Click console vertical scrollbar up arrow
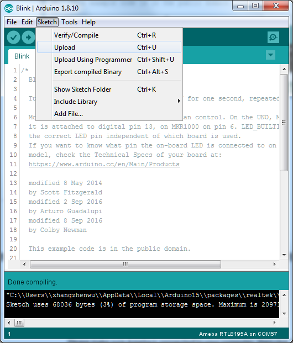Viewport: 293px width, 343px height. click(x=284, y=295)
